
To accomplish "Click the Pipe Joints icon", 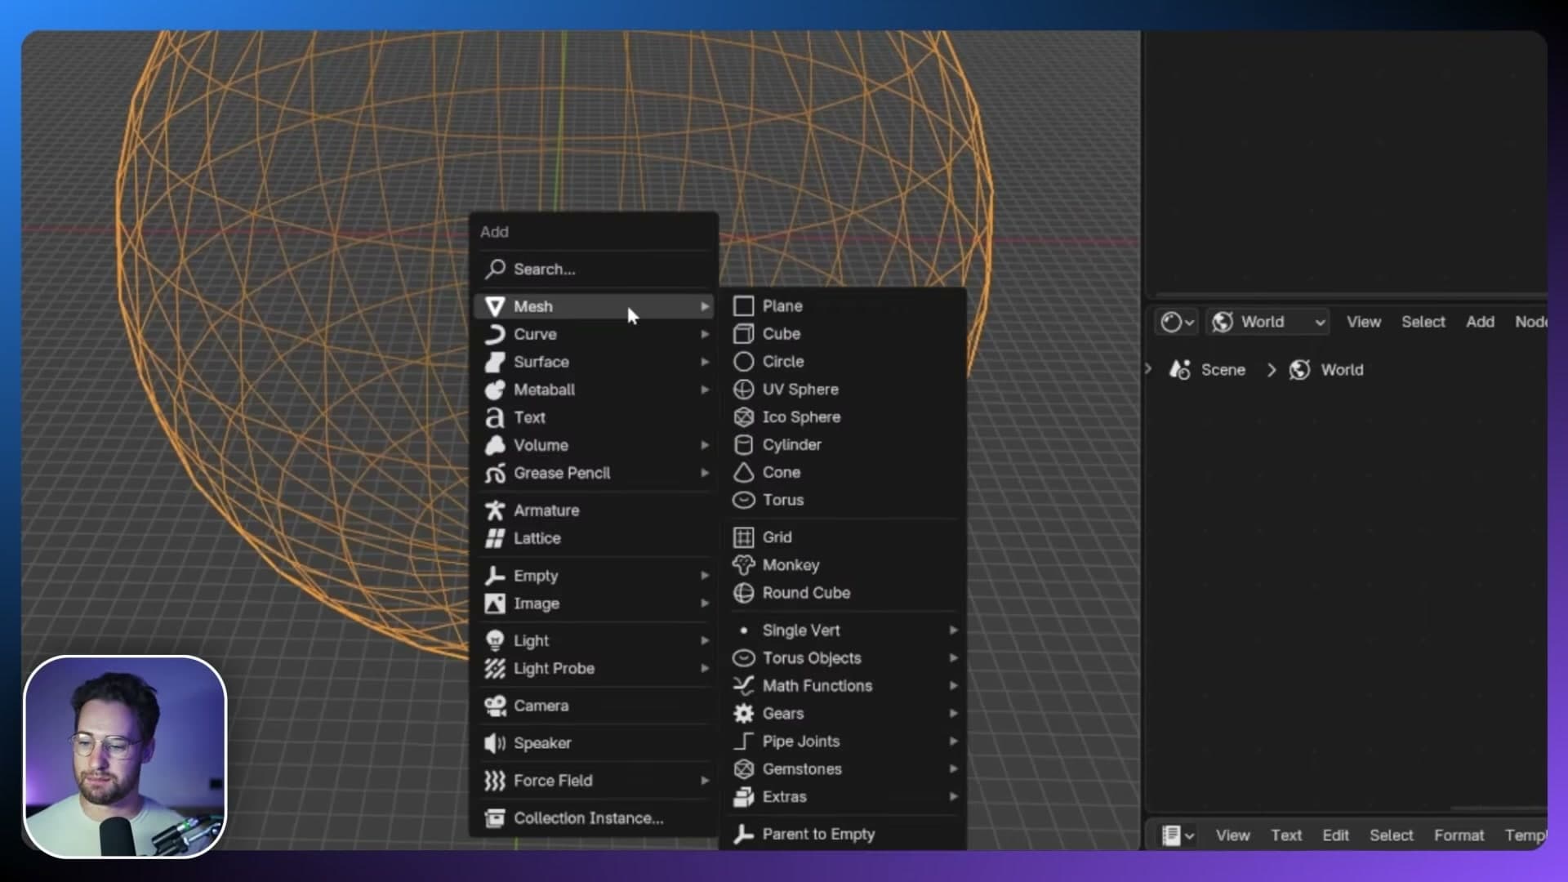I will click(743, 742).
